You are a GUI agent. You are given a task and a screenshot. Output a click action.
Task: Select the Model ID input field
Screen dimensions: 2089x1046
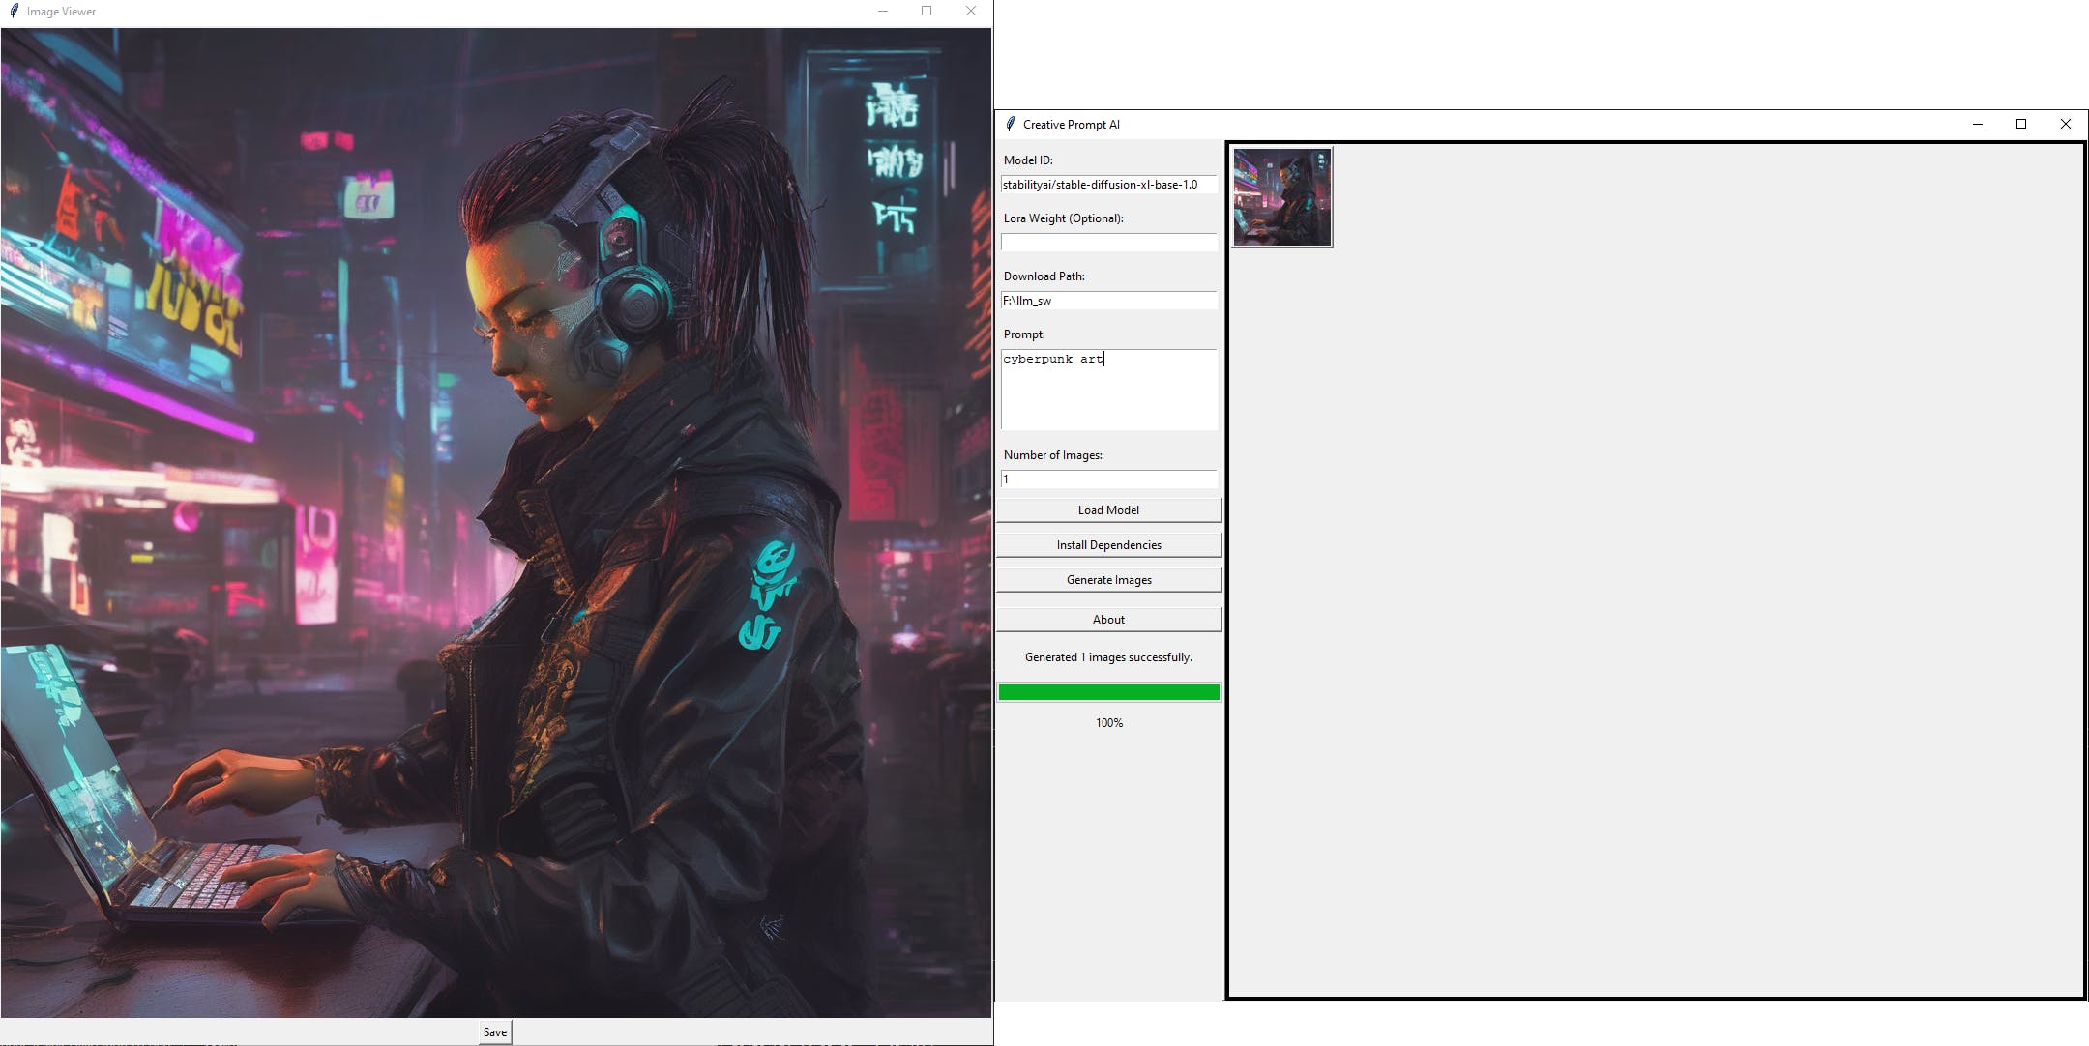click(1107, 184)
